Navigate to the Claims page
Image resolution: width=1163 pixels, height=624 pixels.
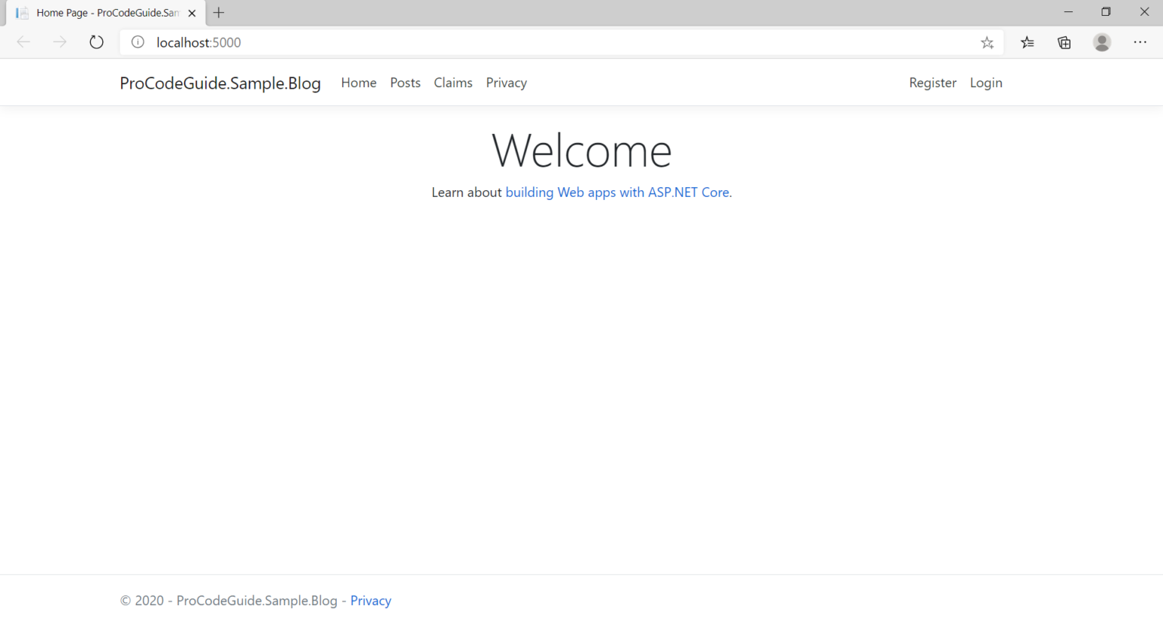pos(453,83)
